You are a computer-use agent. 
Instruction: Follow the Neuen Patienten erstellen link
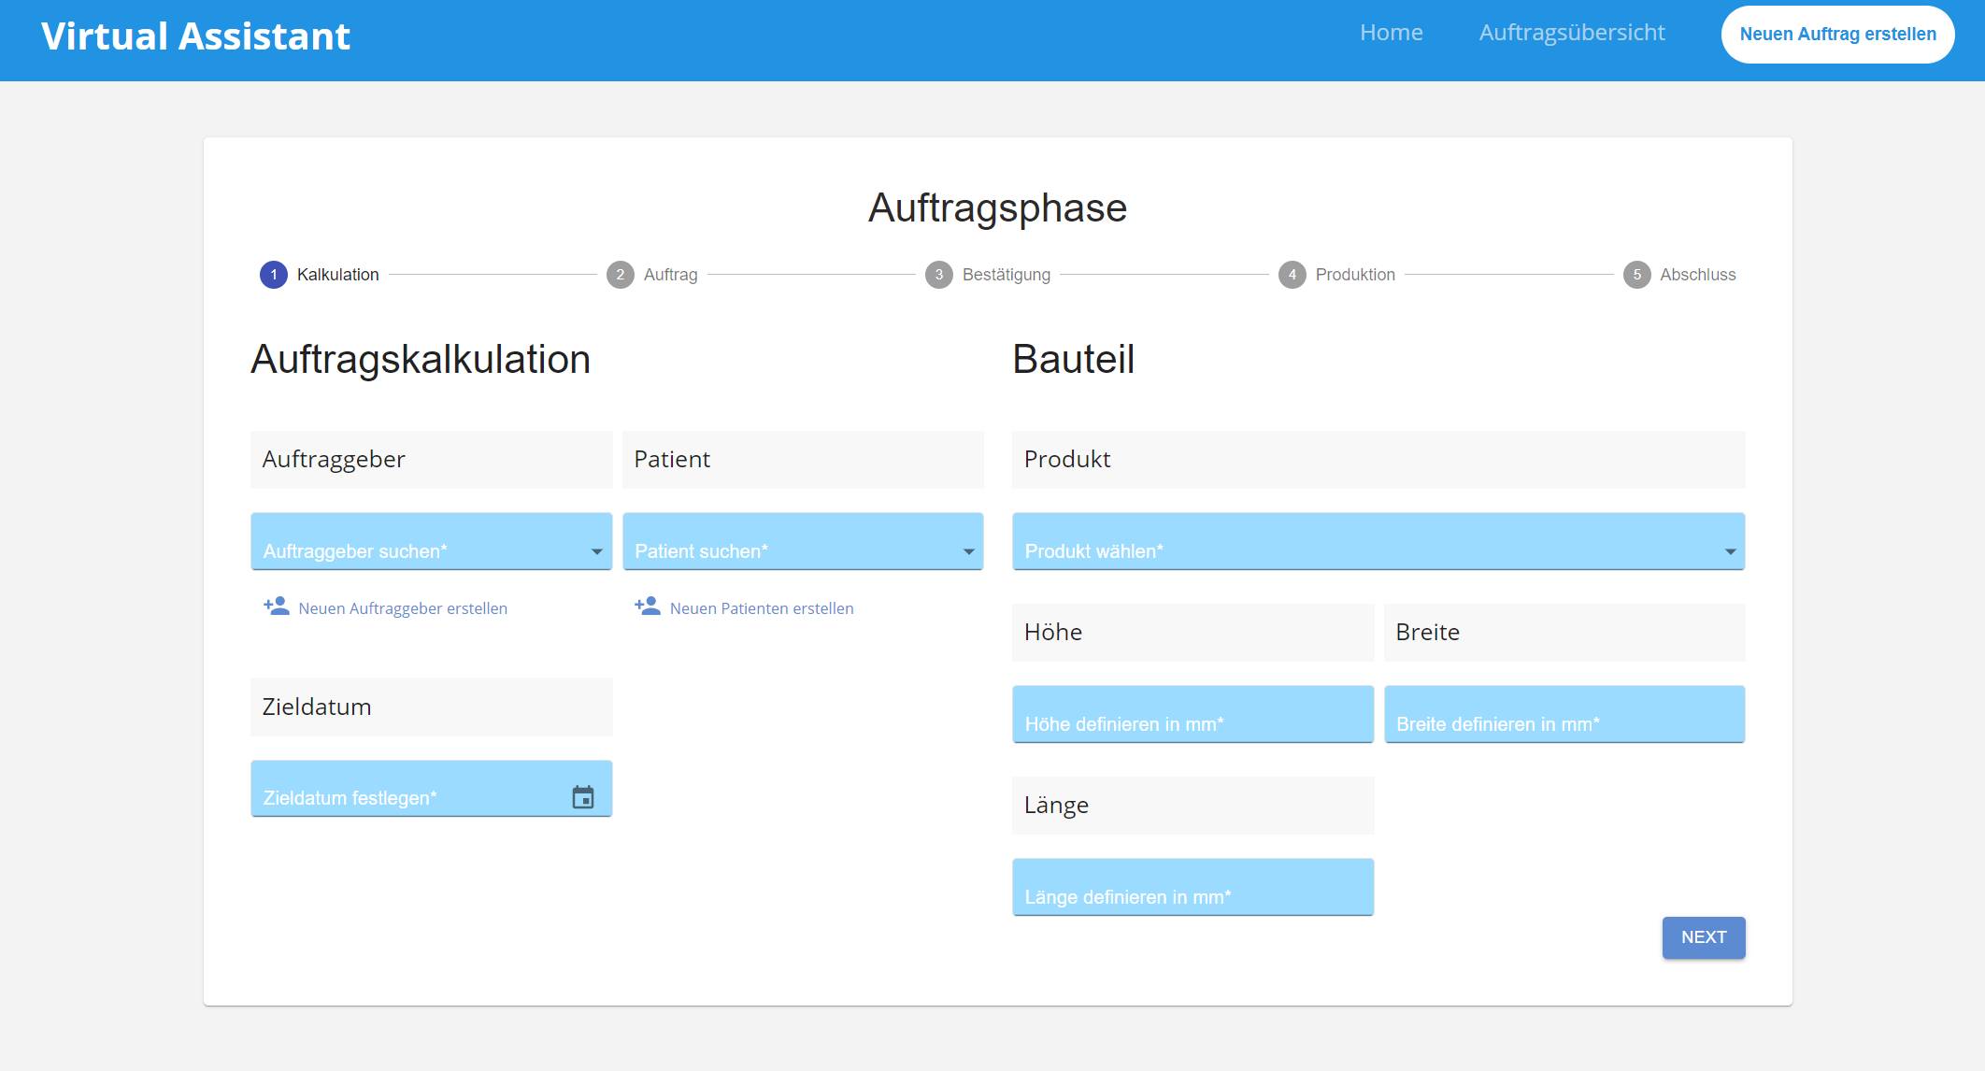click(x=762, y=608)
